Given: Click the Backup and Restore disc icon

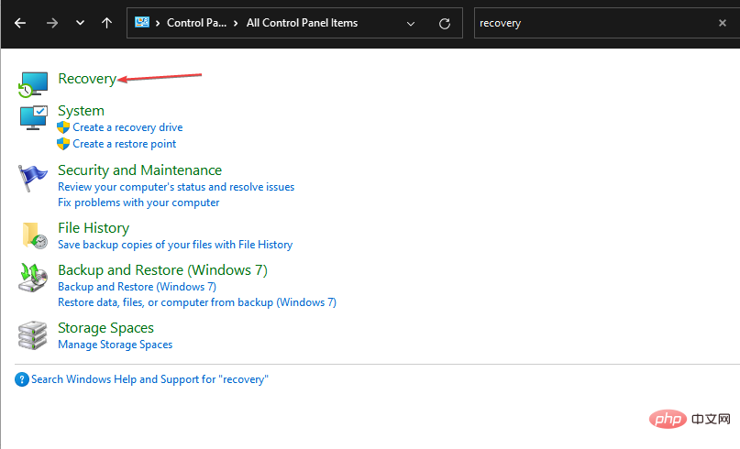Looking at the screenshot, I should click(x=33, y=278).
